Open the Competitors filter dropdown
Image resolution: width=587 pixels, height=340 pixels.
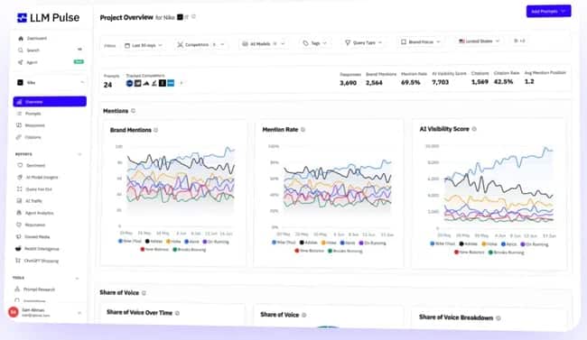coord(200,44)
